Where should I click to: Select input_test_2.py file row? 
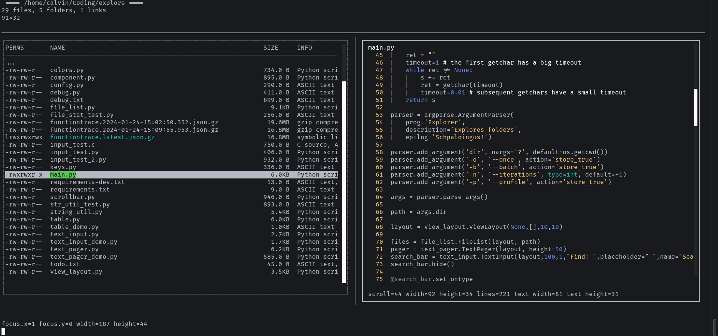[171, 160]
